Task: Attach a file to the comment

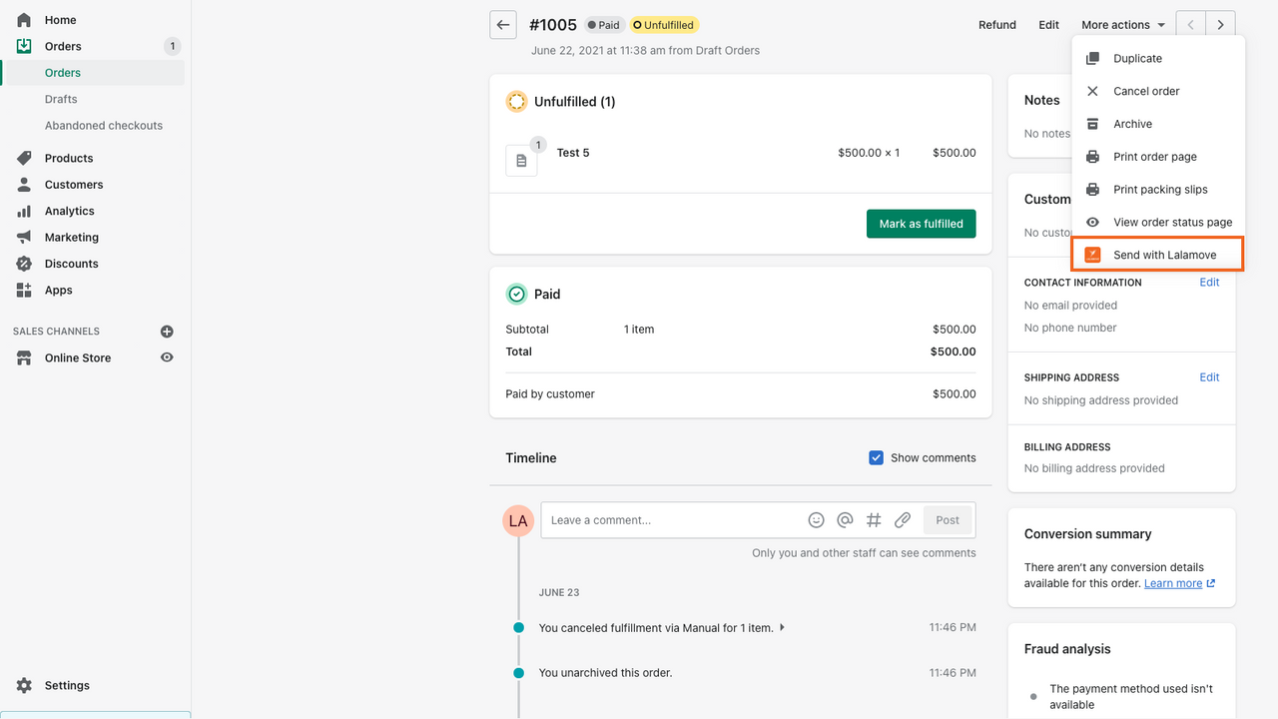Action: click(x=903, y=519)
